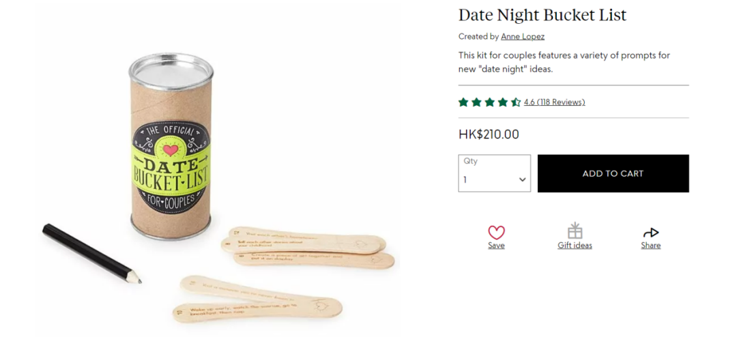The width and height of the screenshot is (737, 337).
Task: Select the Gift ideas text link
Action: click(575, 246)
